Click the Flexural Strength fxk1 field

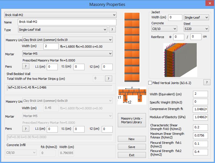200,144
